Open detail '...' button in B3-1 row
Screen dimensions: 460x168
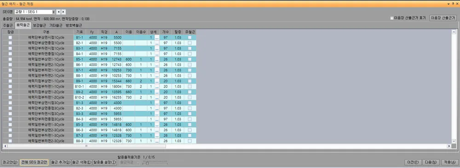157,48
